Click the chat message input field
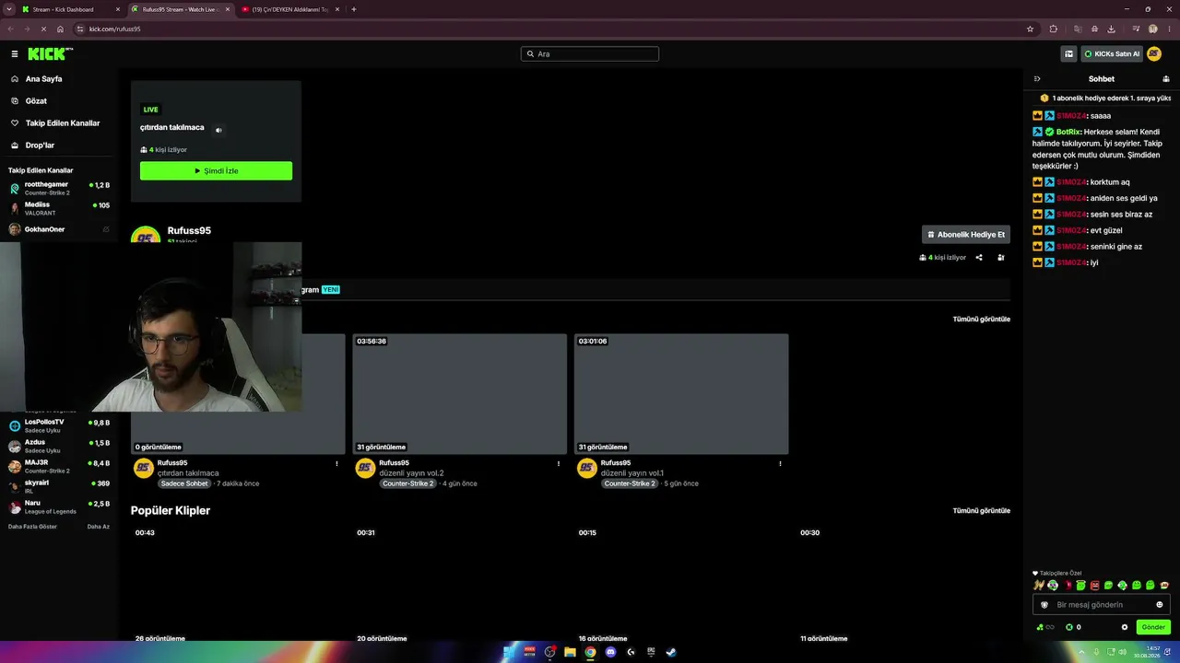The width and height of the screenshot is (1180, 663). tap(1102, 605)
